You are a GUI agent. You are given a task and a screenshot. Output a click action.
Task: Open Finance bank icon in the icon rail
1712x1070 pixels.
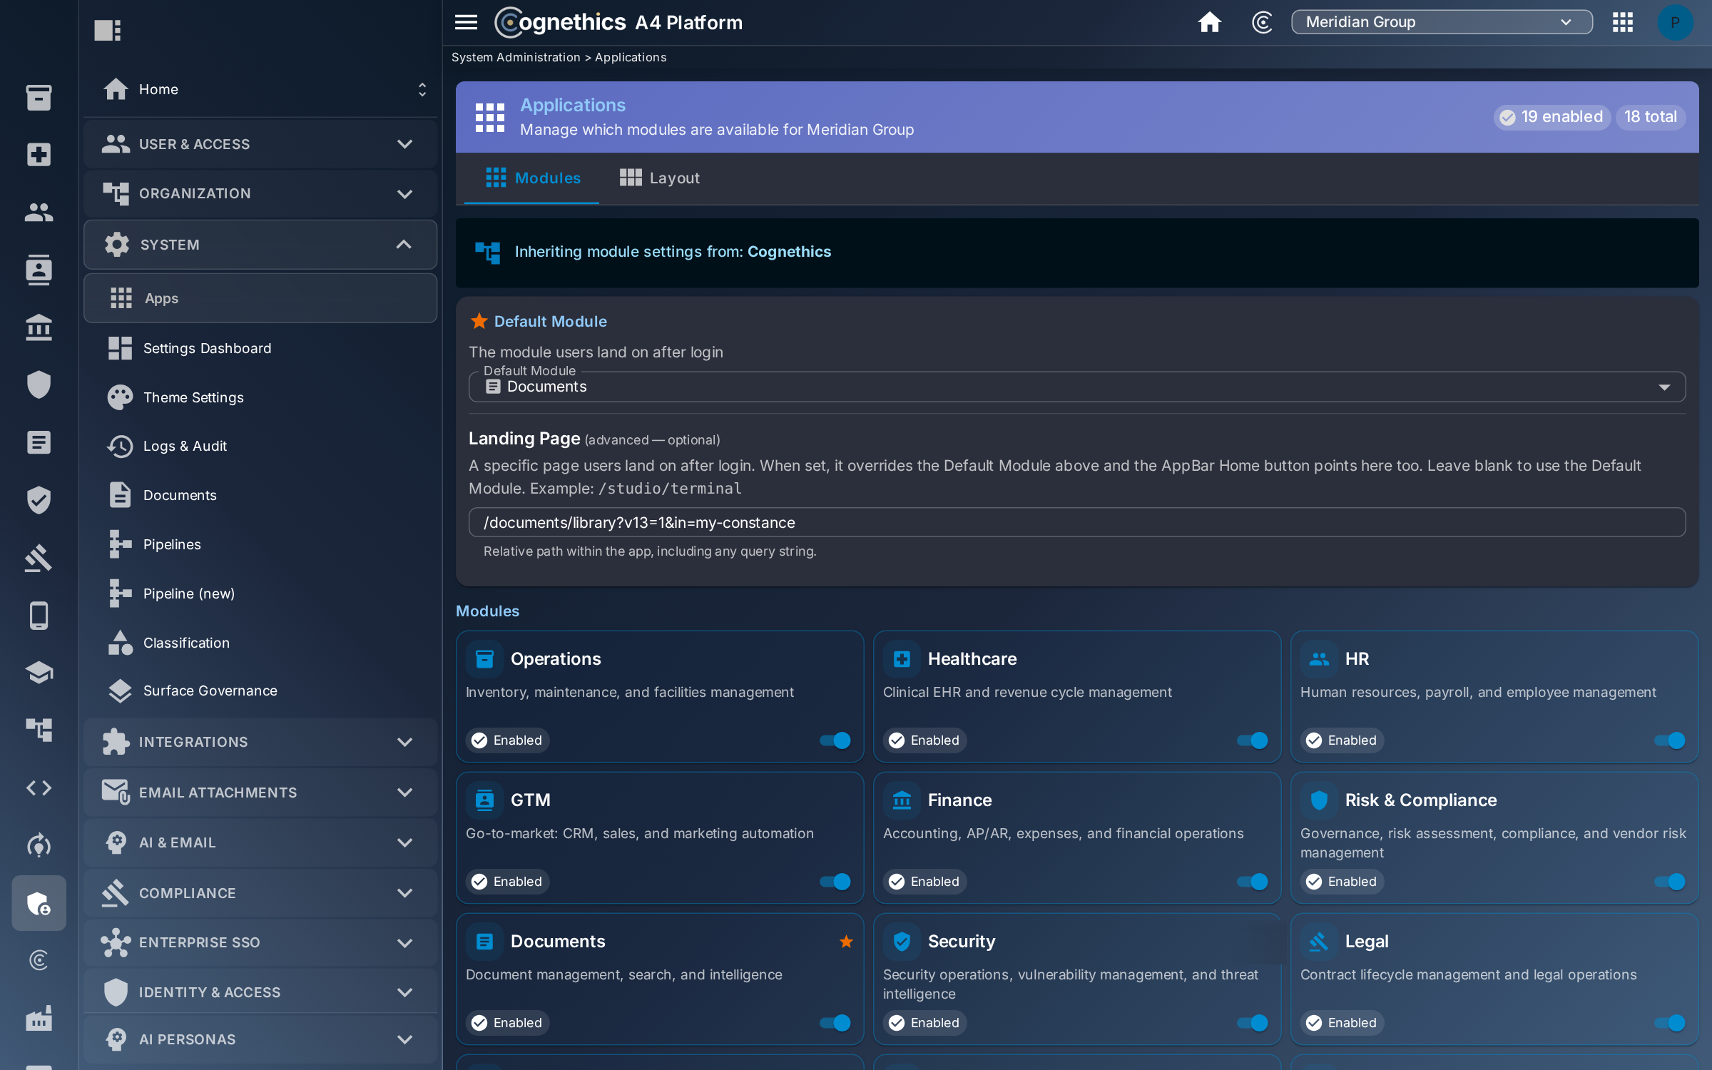pyautogui.click(x=39, y=327)
